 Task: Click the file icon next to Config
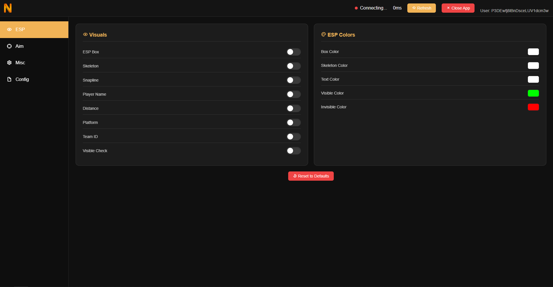[9, 79]
